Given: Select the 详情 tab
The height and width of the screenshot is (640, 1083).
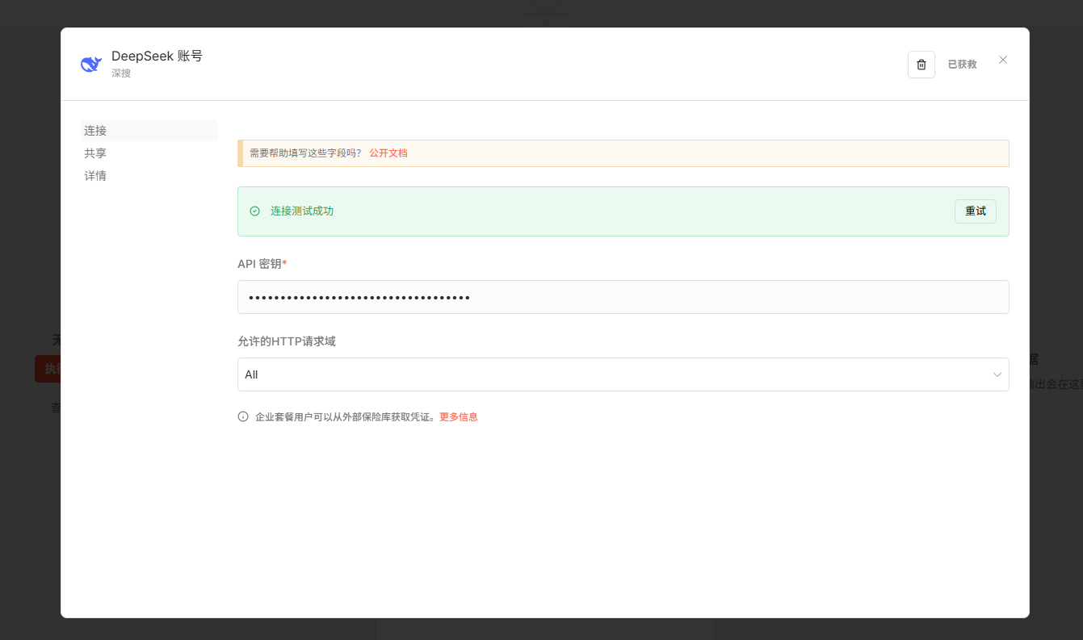Looking at the screenshot, I should pyautogui.click(x=96, y=176).
